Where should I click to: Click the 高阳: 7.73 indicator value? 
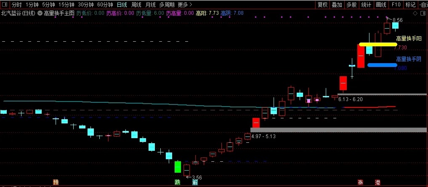tap(207, 13)
